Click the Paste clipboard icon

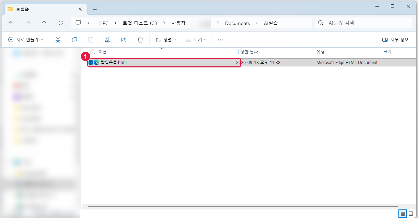click(x=91, y=40)
